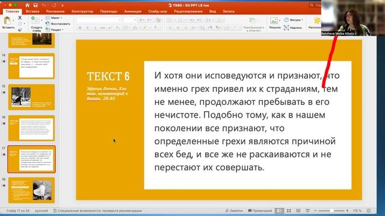Open the Раздел section dropdown
Screen dimensions: 385x216
click(55, 29)
